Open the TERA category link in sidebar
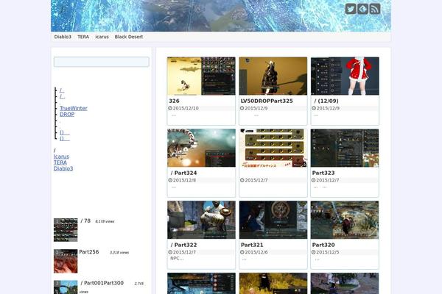Screen dimensions: 442x294 click(x=60, y=162)
